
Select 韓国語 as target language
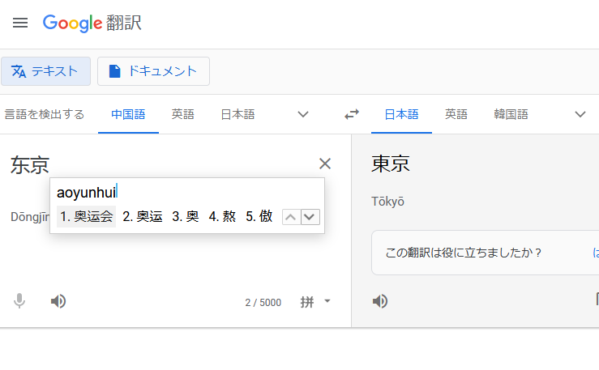(511, 114)
